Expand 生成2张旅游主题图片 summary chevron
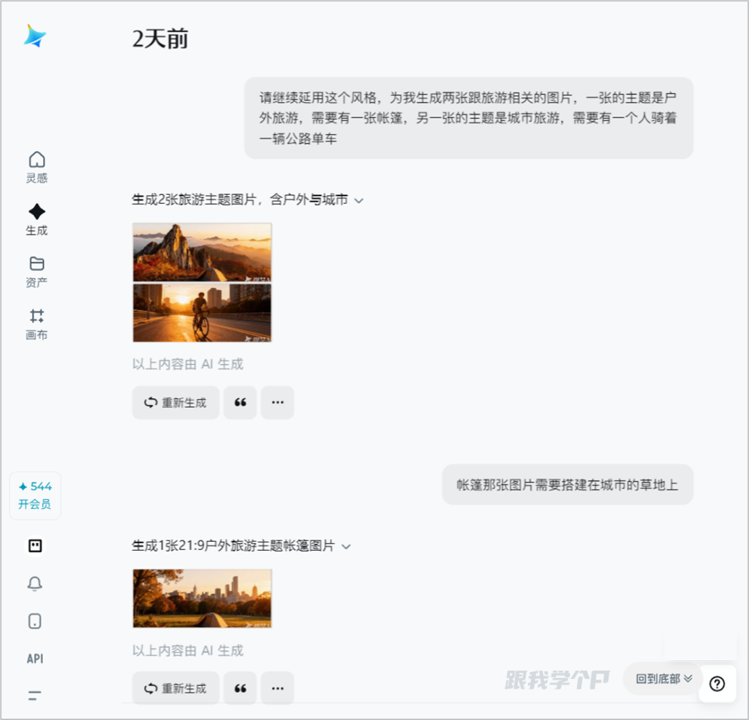Viewport: 749px width, 720px height. pos(359,200)
